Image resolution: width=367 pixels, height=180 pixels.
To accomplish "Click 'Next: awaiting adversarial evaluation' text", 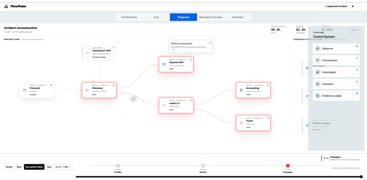I will click(x=346, y=168).
